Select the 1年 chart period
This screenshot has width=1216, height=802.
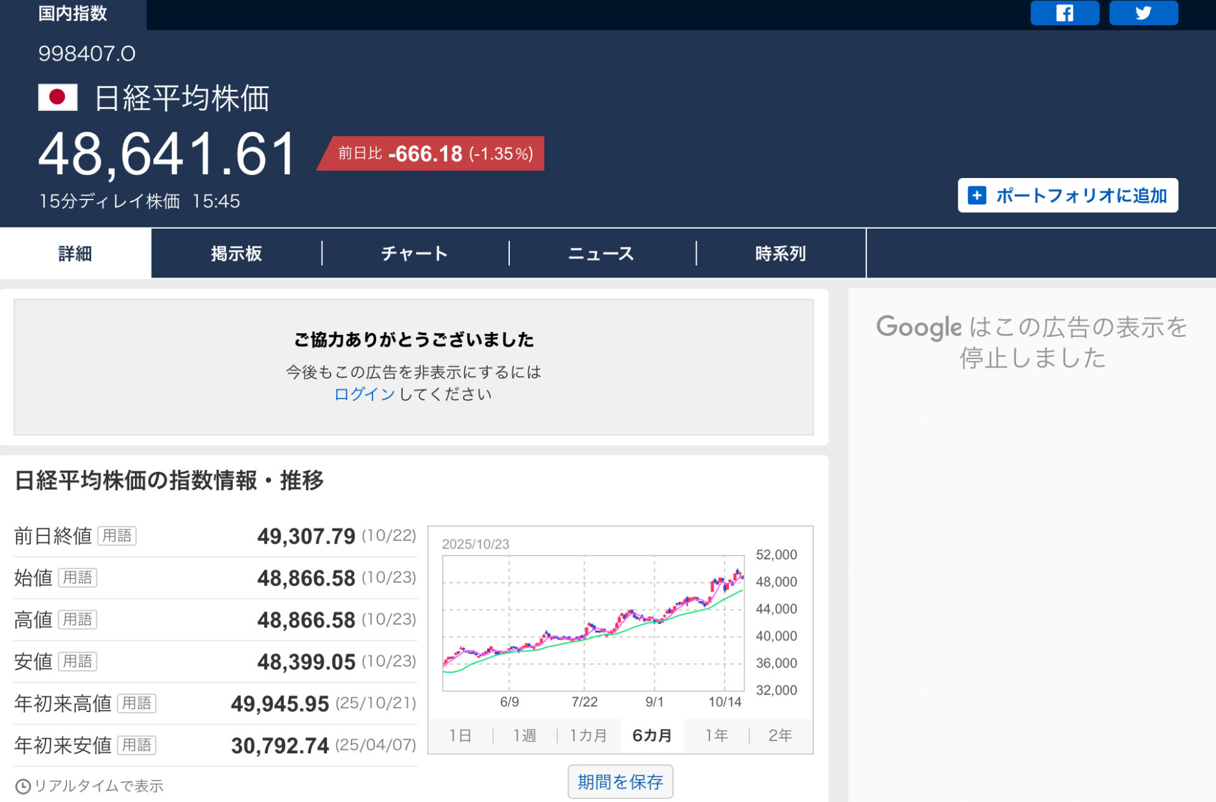(716, 735)
